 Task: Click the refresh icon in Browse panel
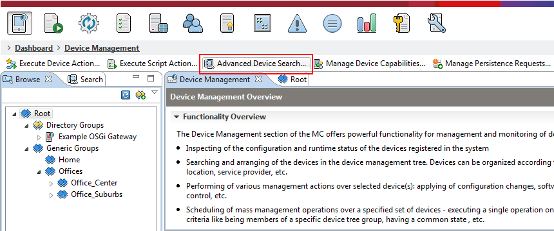click(x=126, y=95)
